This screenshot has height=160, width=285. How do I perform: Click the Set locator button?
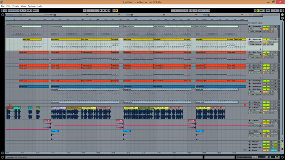pos(253,23)
